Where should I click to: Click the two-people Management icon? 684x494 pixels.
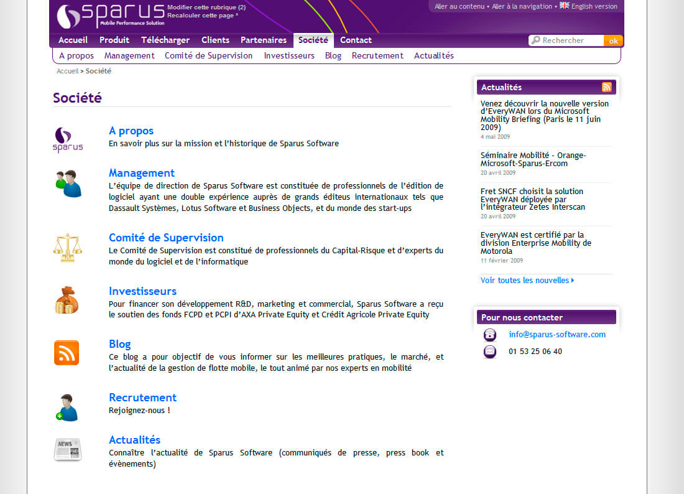(68, 184)
